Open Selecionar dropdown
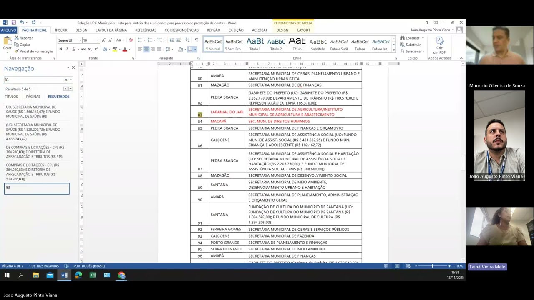 [412, 51]
